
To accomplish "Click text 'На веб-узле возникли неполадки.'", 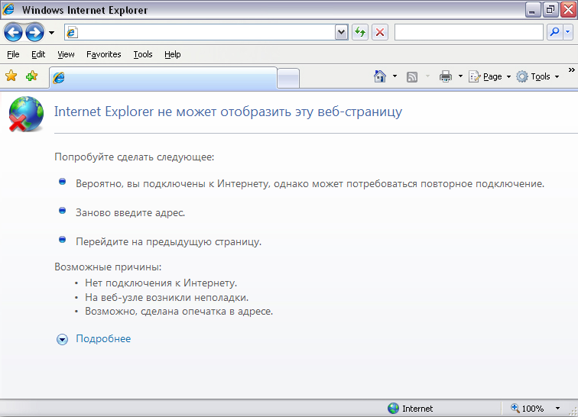I will [x=167, y=297].
